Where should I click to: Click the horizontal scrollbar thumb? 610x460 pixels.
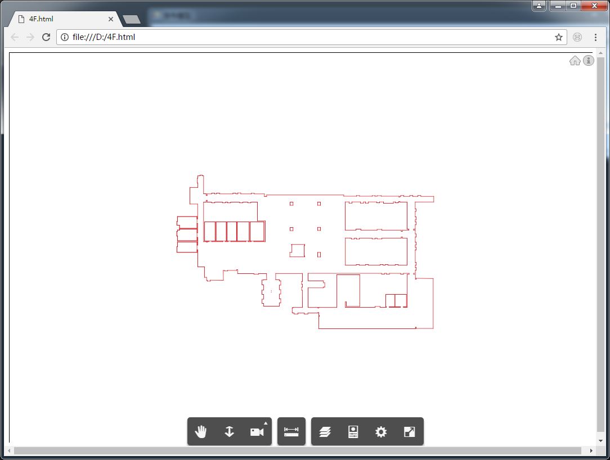(x=298, y=450)
